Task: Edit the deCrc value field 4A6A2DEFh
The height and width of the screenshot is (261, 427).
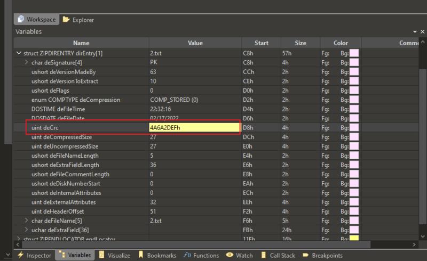Action: click(194, 127)
